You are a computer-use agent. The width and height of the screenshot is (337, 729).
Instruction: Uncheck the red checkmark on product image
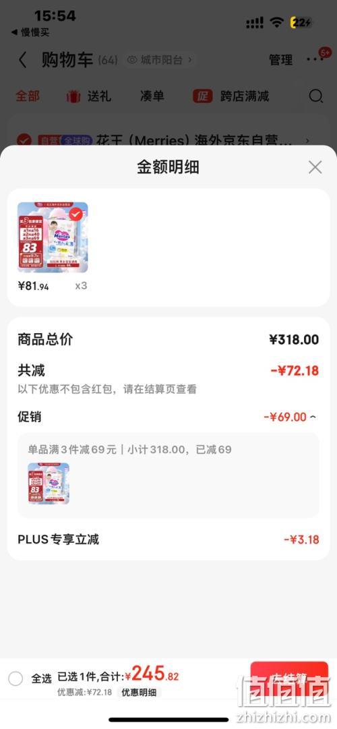[x=75, y=214]
